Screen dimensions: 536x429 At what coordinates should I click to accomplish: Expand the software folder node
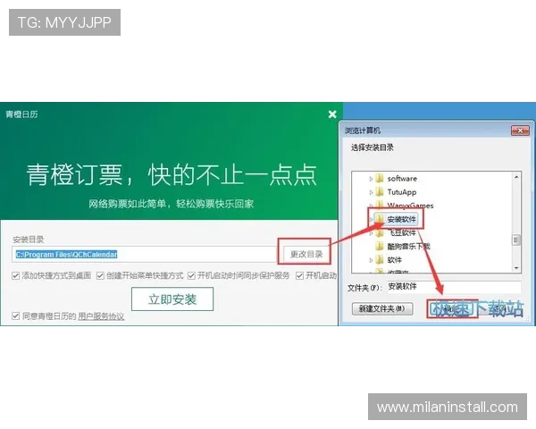point(371,179)
